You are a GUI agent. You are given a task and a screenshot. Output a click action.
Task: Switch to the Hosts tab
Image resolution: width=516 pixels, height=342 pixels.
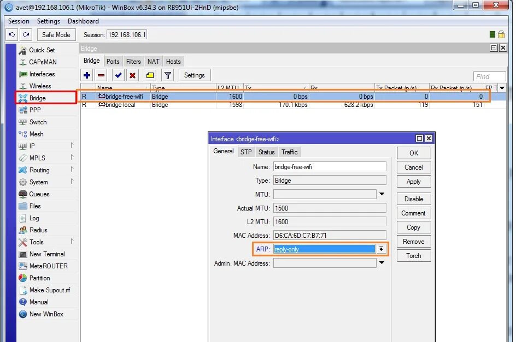click(x=173, y=62)
